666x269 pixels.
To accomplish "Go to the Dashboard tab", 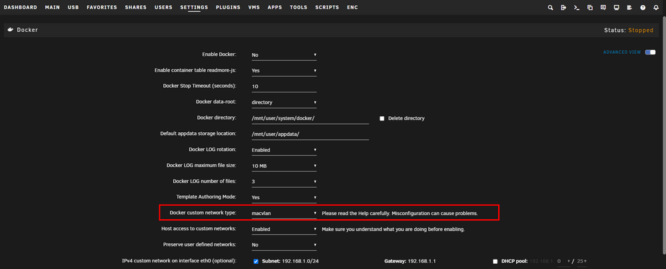I will click(21, 7).
